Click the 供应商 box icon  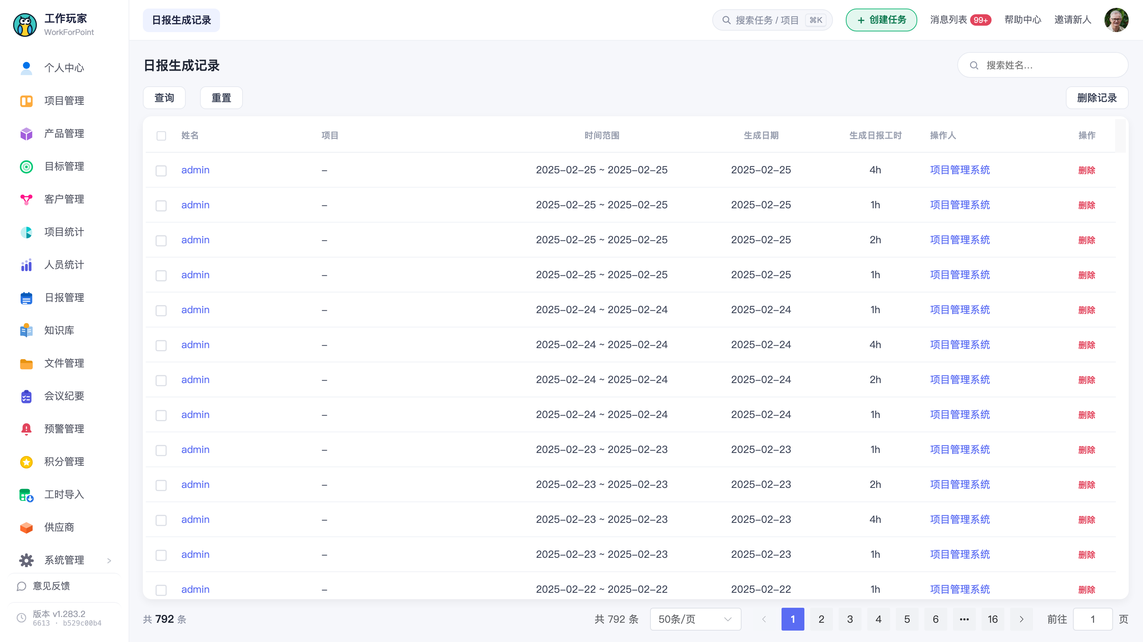point(26,527)
